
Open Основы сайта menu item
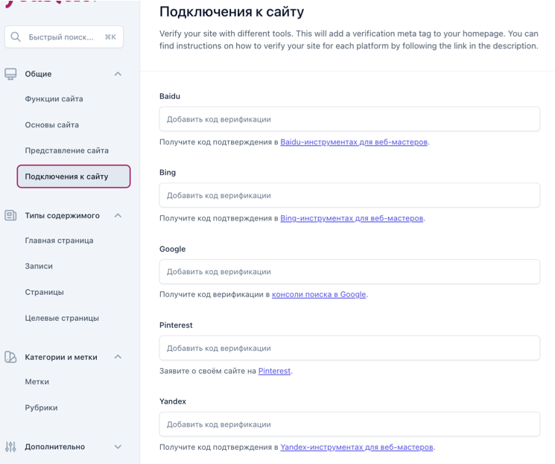tap(51, 124)
